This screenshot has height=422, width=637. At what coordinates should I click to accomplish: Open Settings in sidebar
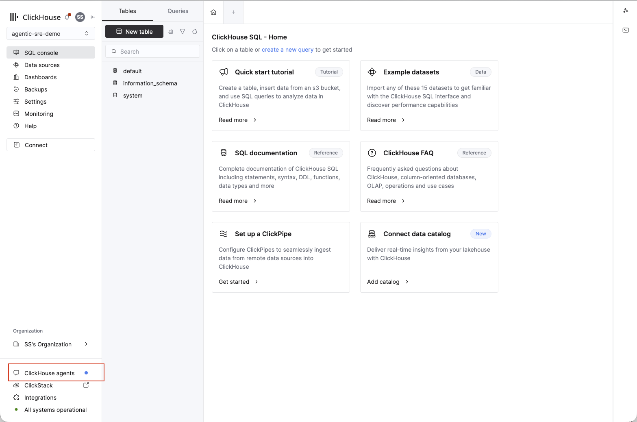(51, 101)
